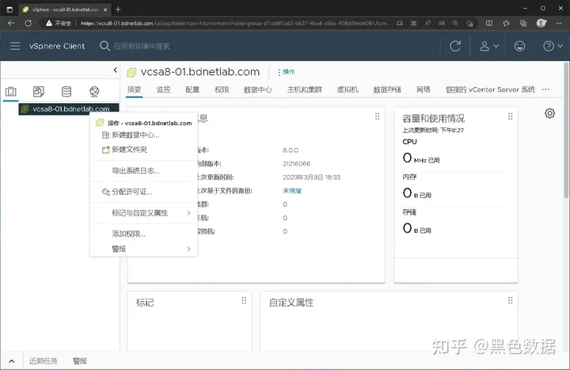Open browser split screen icon

pyautogui.click(x=489, y=23)
